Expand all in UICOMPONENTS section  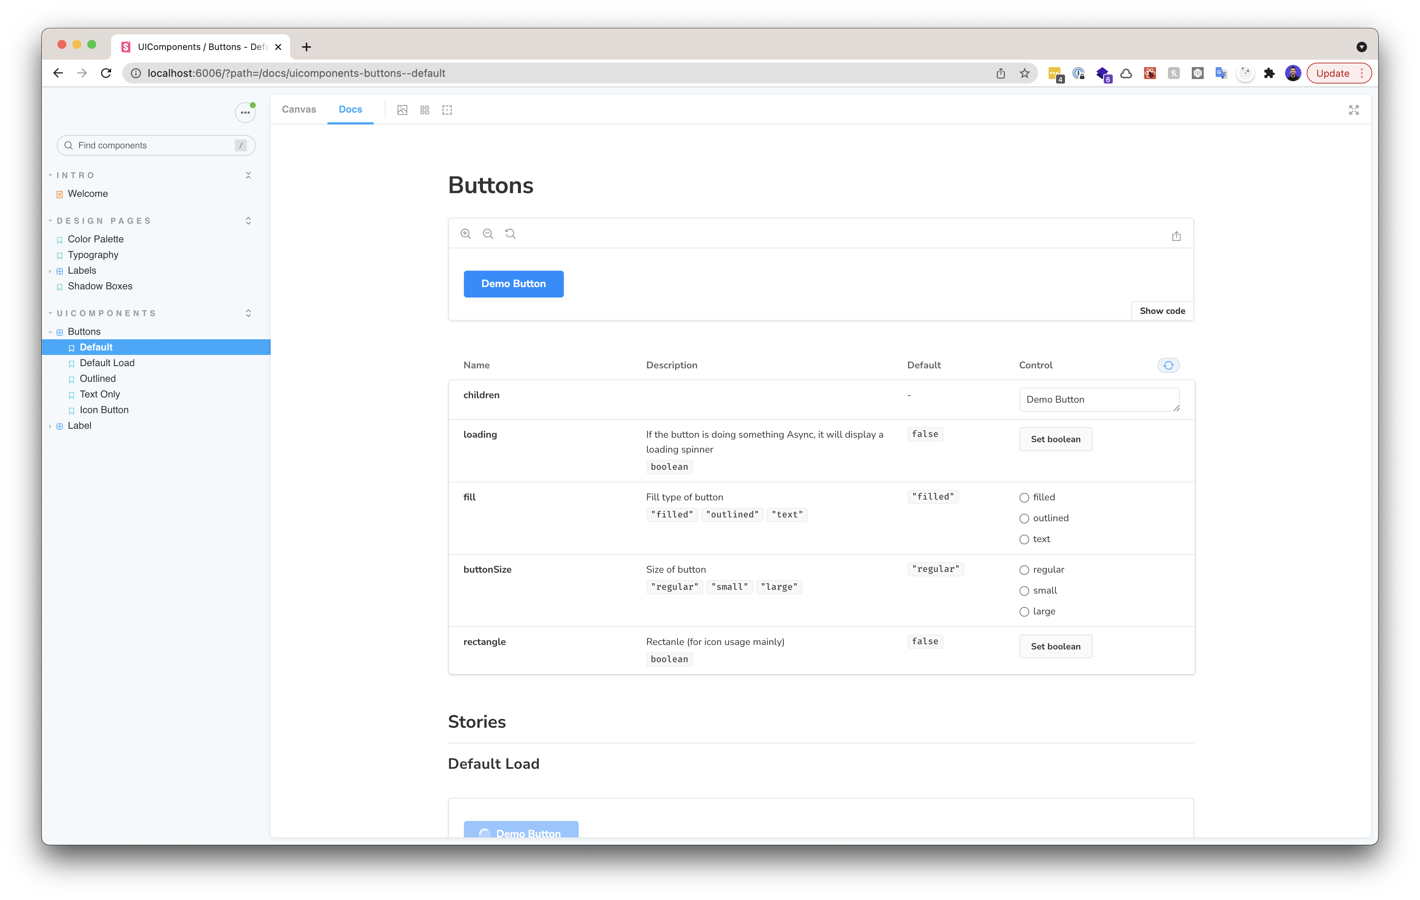coord(248,313)
